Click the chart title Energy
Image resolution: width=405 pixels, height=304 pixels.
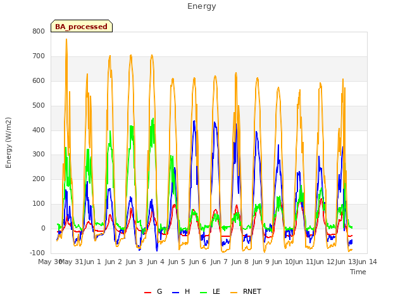tap(201, 6)
